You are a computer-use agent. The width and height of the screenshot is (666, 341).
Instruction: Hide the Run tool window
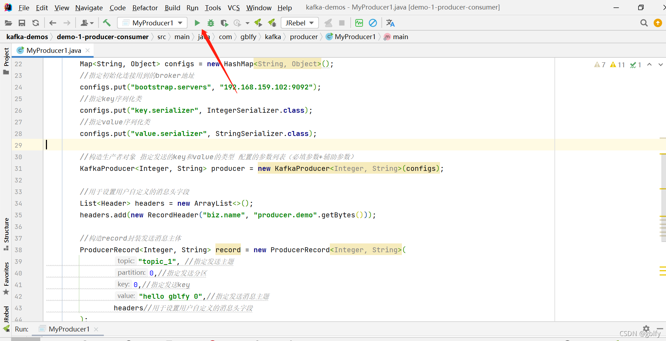point(660,328)
